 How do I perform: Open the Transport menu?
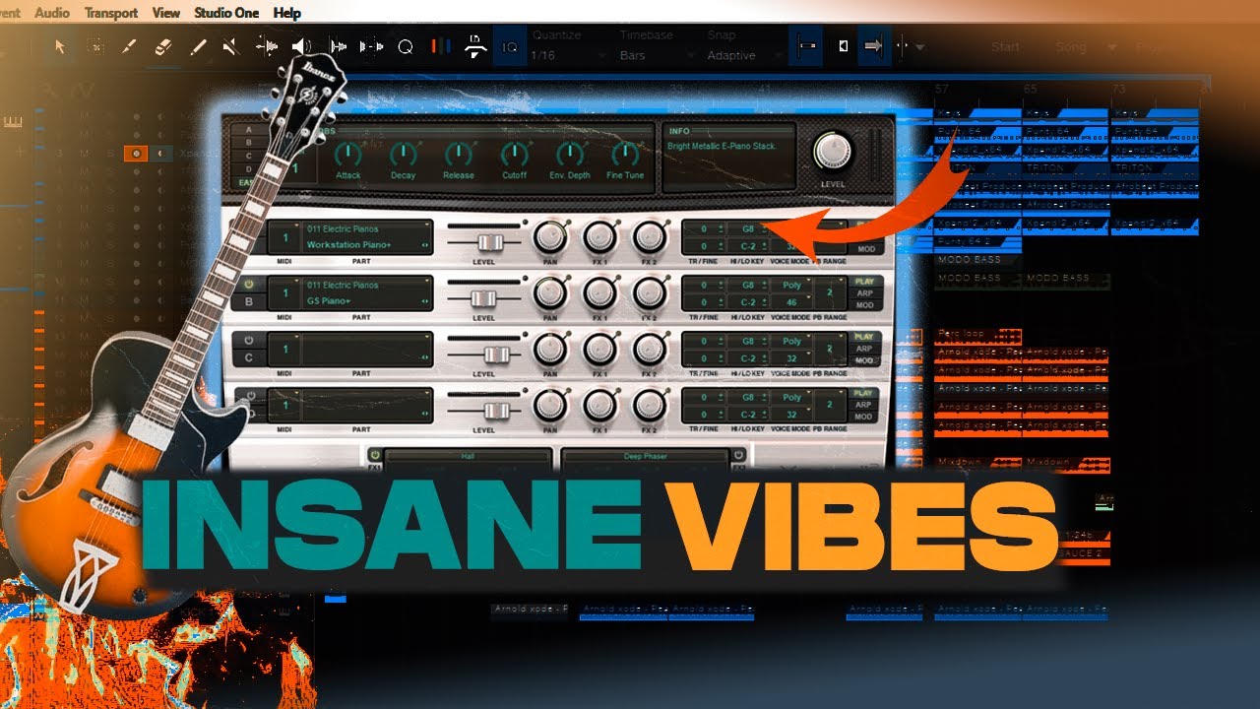(x=111, y=13)
